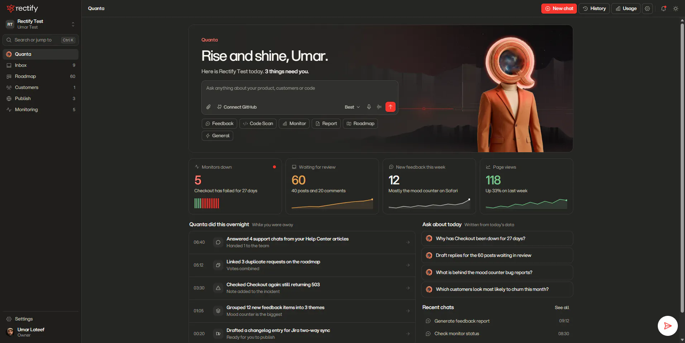Ask Why has Checkout been down
The height and width of the screenshot is (343, 685).
(x=497, y=239)
